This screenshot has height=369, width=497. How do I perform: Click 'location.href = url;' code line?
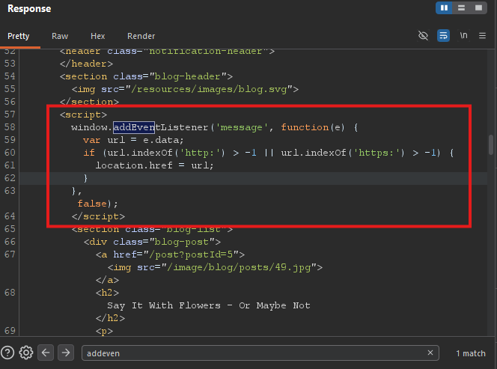pos(155,165)
